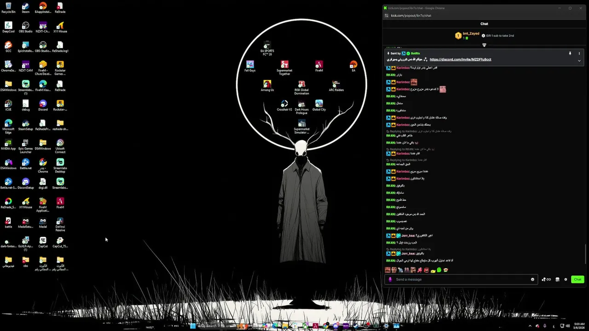Open Discord from the taskbar
Image resolution: width=589 pixels, height=331 pixels.
pos(336,325)
